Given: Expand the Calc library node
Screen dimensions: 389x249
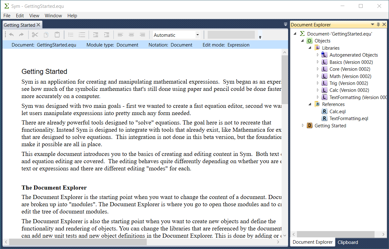Looking at the screenshot, I should (x=318, y=90).
